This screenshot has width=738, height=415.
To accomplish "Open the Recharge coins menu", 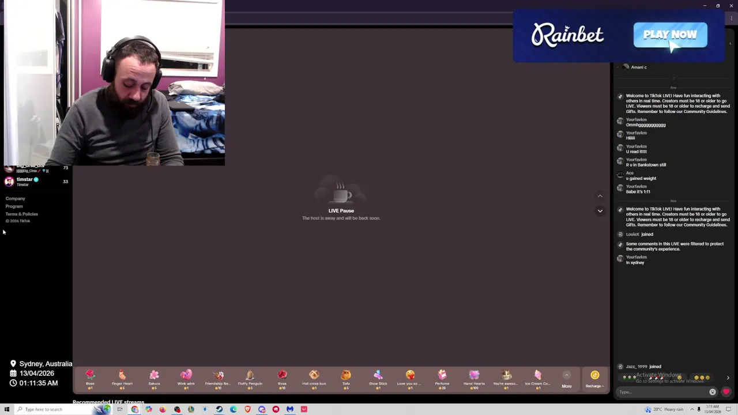I will pos(594,379).
